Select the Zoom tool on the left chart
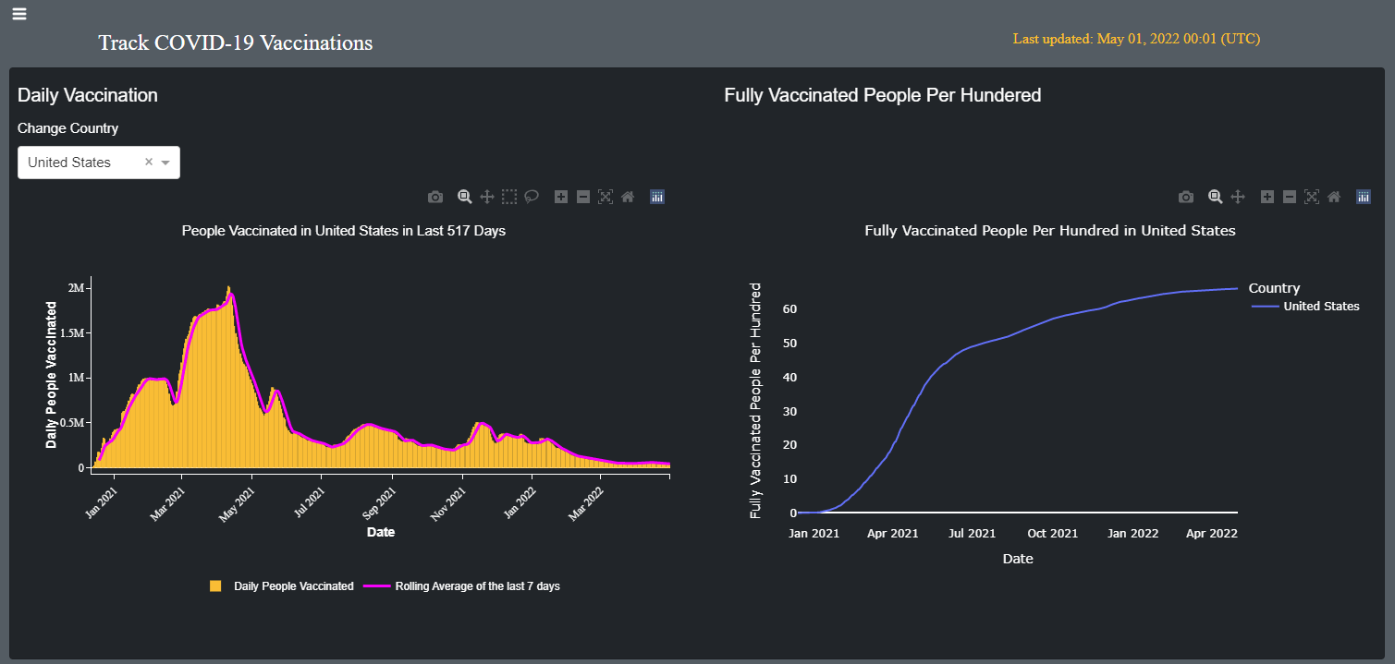 click(464, 196)
